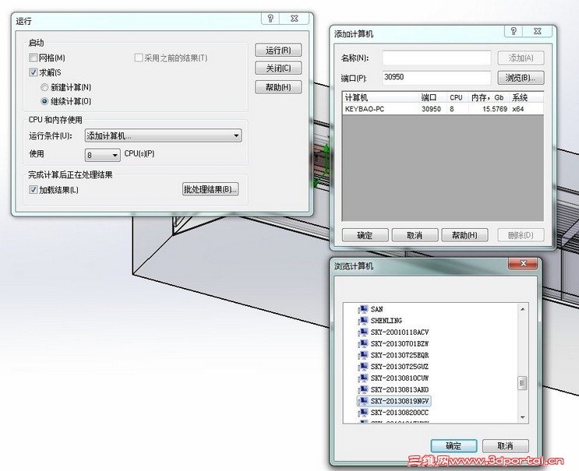Click 帮助(H) button in 运行 dialog
Image resolution: width=579 pixels, height=471 pixels.
278,87
